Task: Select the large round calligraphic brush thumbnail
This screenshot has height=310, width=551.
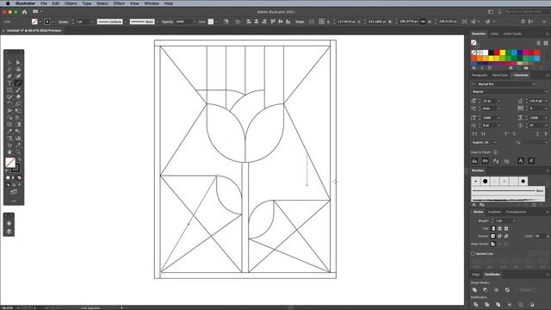Action: tap(486, 182)
